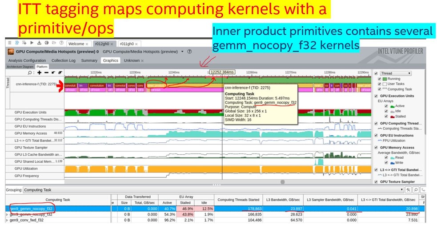Close the Unknown tab
This screenshot has width=437, height=229.
142,60
